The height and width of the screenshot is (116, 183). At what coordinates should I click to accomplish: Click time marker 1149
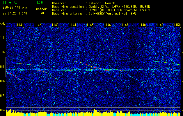(x=160, y=25)
